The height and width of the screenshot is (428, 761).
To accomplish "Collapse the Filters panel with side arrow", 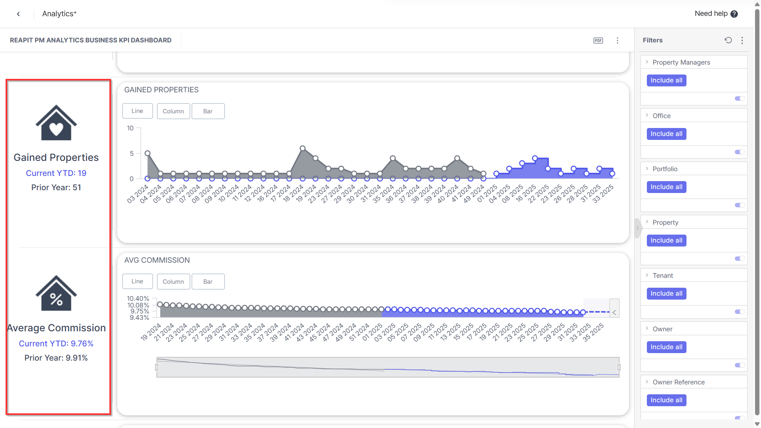I will [x=637, y=228].
